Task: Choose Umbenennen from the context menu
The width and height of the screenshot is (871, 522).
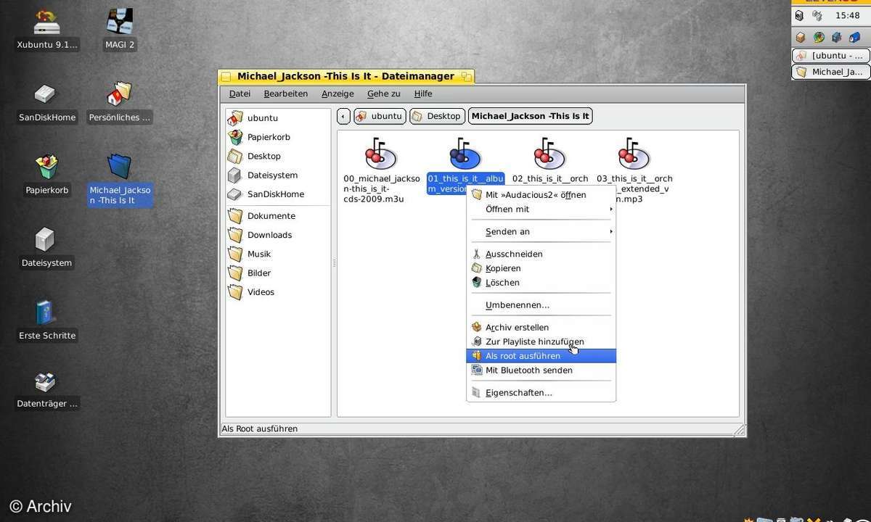Action: pyautogui.click(x=541, y=305)
